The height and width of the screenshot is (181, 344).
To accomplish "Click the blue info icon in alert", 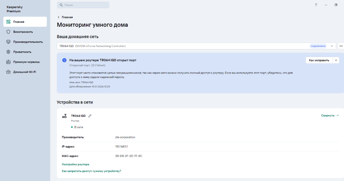I will point(64,60).
